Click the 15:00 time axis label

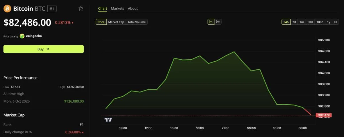click(x=174, y=128)
